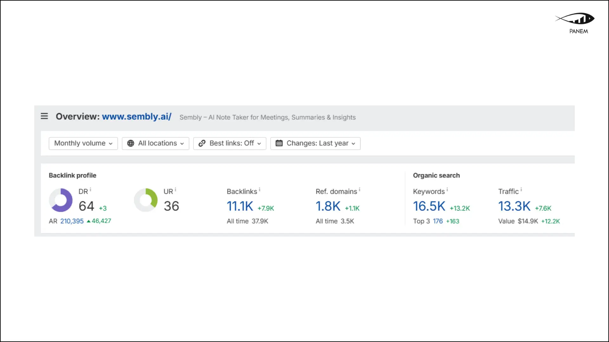Click the Keywords info icon
Image resolution: width=609 pixels, height=342 pixels.
(x=447, y=190)
